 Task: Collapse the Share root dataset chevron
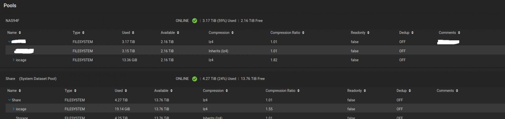tap(9, 100)
